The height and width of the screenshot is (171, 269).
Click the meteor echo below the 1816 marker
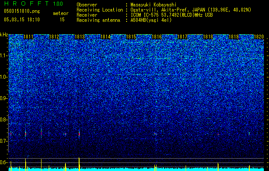(155, 134)
